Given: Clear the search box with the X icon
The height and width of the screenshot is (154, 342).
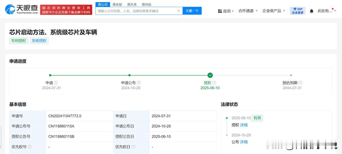Looking at the screenshot, I should [178, 11].
